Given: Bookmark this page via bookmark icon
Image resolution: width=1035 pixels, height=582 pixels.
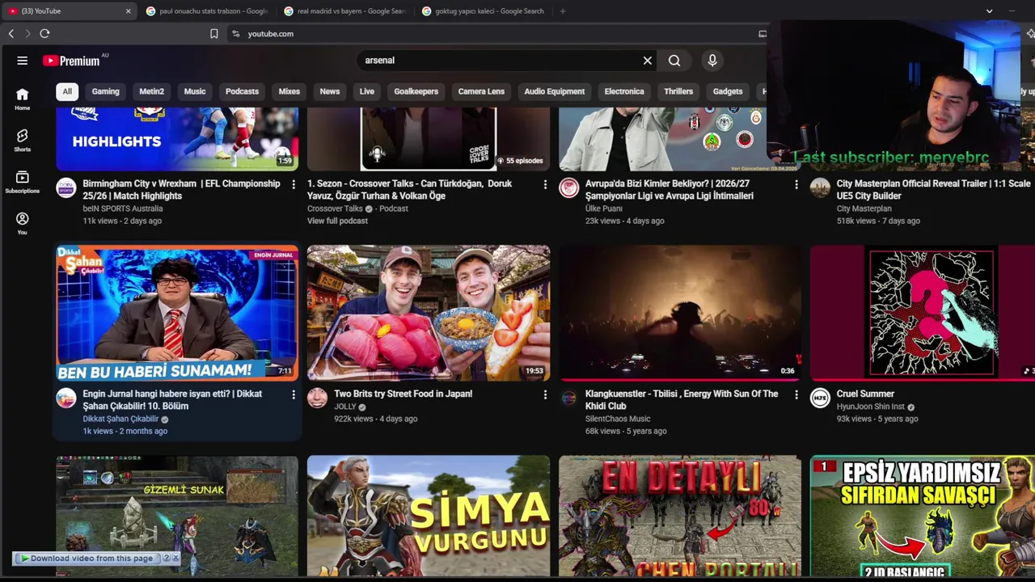Looking at the screenshot, I should (214, 34).
